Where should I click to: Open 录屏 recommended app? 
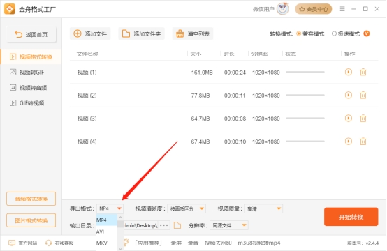[176, 243]
